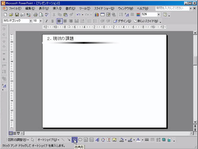198x149 pixels.
Task: Switch to normal view button
Action: (x=11, y=133)
